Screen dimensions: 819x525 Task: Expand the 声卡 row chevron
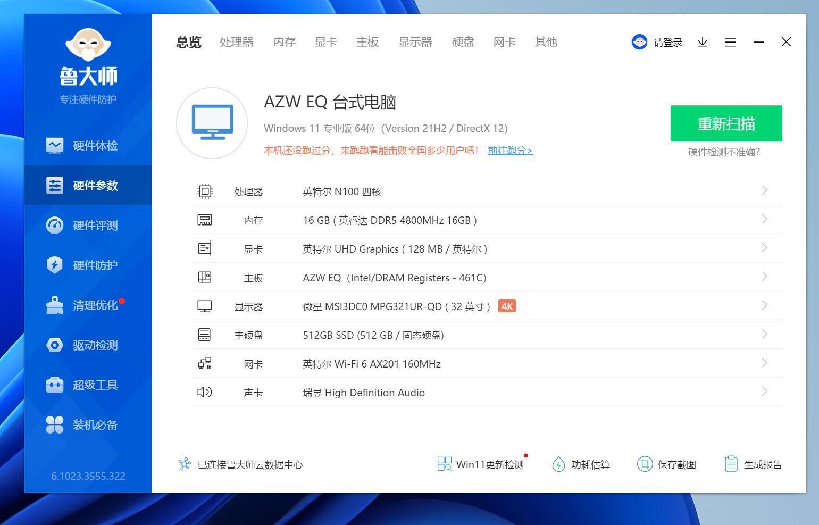coord(765,391)
